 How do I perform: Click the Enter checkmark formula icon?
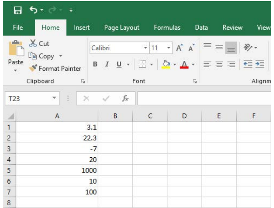point(106,98)
